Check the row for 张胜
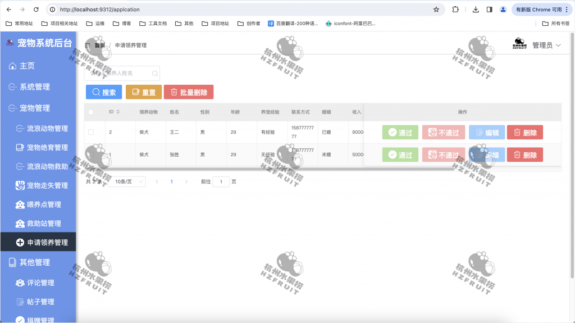The height and width of the screenshot is (323, 575). point(91,154)
